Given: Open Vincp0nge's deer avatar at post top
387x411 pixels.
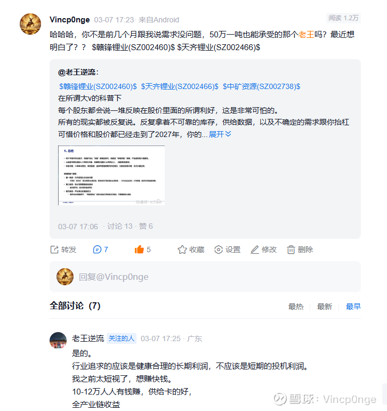Looking at the screenshot, I should pos(30,24).
